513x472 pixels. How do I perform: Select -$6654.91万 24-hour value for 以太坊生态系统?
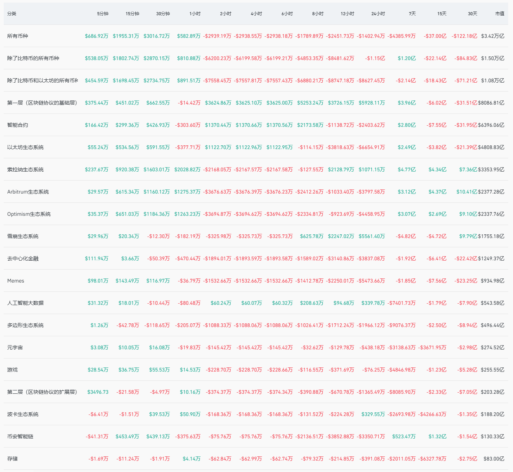371,147
